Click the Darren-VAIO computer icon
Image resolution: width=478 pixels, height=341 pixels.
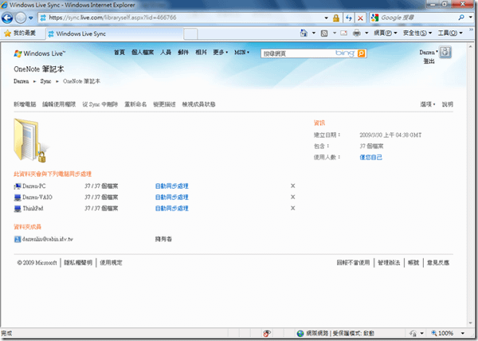(18, 198)
